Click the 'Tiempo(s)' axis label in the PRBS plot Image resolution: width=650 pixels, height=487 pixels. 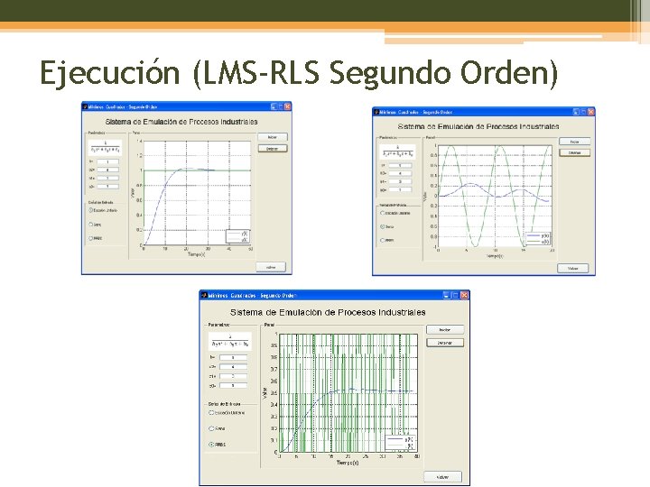point(348,463)
